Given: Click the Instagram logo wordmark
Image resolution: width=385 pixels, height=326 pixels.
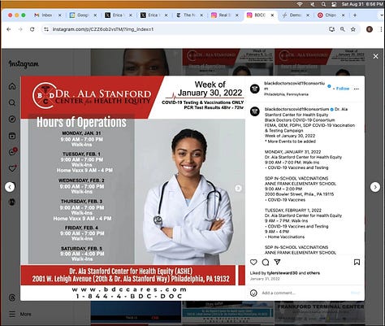Looking at the screenshot, I should [x=24, y=64].
